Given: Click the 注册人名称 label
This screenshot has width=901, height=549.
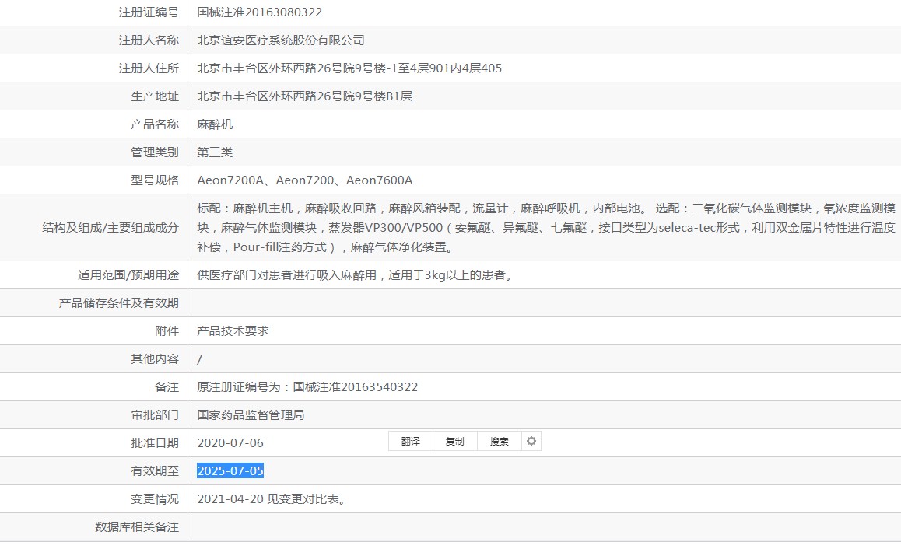Looking at the screenshot, I should tap(149, 40).
